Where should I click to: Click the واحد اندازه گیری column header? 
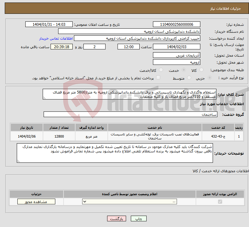pyautogui.click(x=91, y=128)
